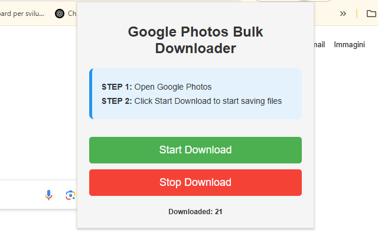Screen dimensions: 378x236
Task: Start voice search with the microphone icon
Action: click(49, 195)
